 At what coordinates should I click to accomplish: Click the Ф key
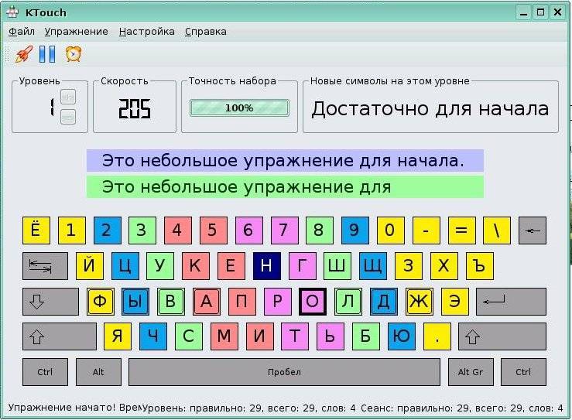pyautogui.click(x=101, y=302)
